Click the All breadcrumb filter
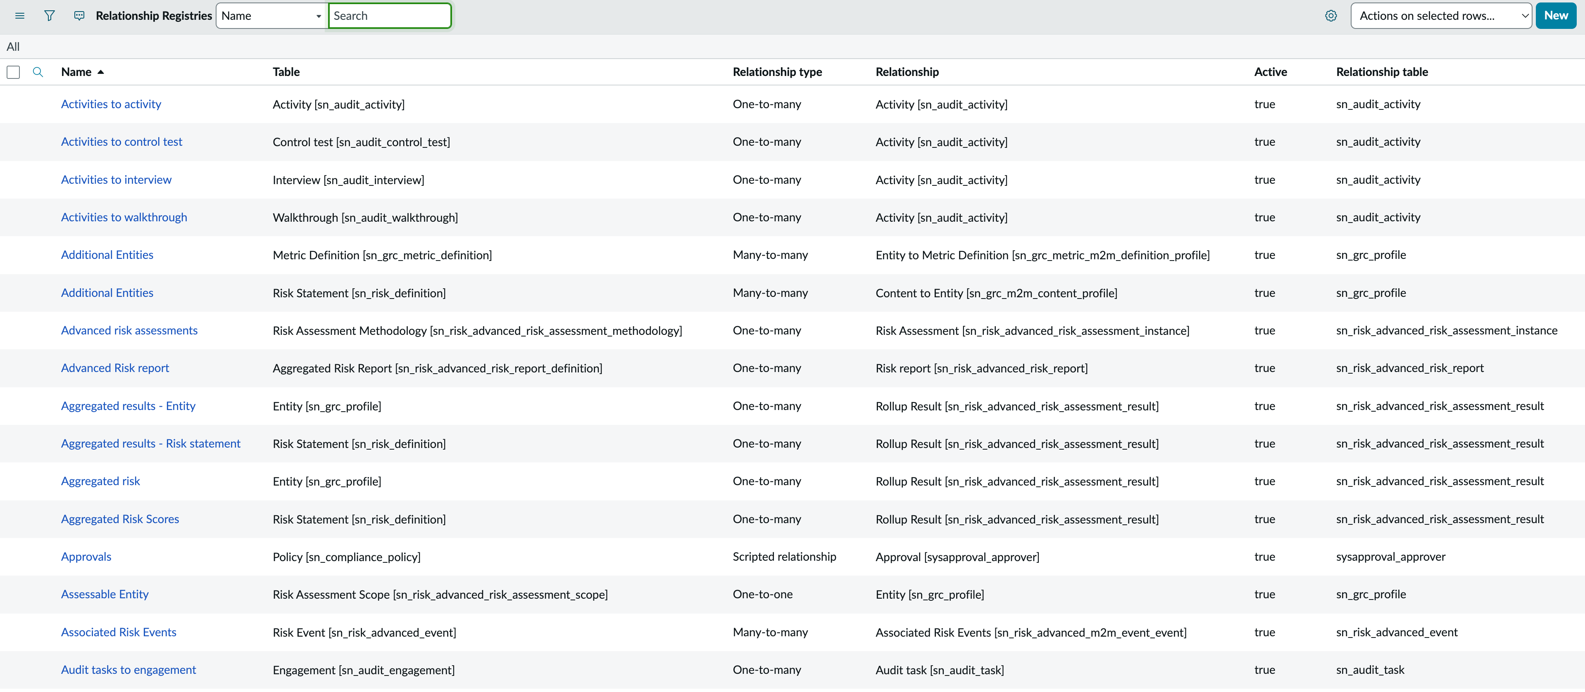The height and width of the screenshot is (692, 1585). point(13,47)
